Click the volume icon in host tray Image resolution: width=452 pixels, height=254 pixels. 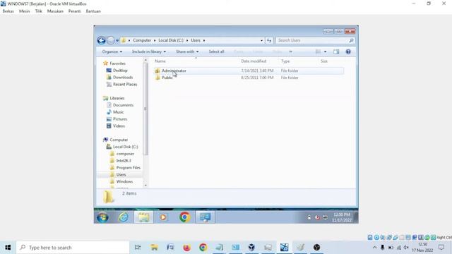click(406, 248)
